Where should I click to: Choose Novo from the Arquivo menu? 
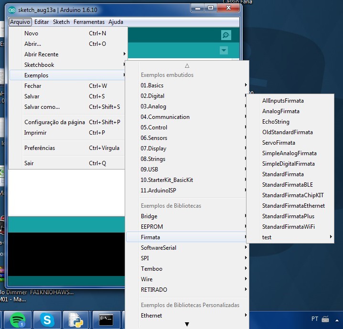(x=67, y=33)
